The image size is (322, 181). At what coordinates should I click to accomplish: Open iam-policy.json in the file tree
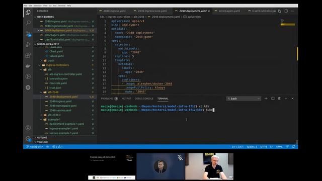(x=58, y=78)
